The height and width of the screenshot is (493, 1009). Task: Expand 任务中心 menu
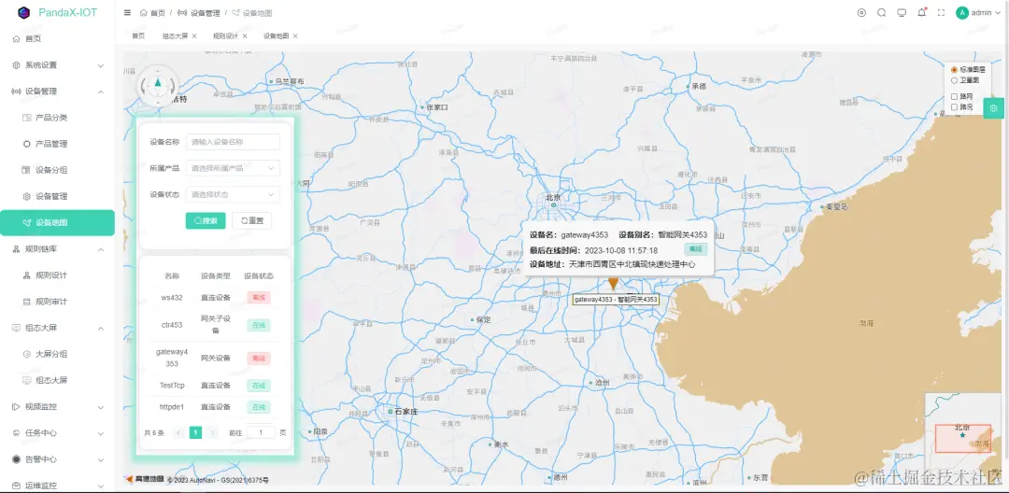57,433
